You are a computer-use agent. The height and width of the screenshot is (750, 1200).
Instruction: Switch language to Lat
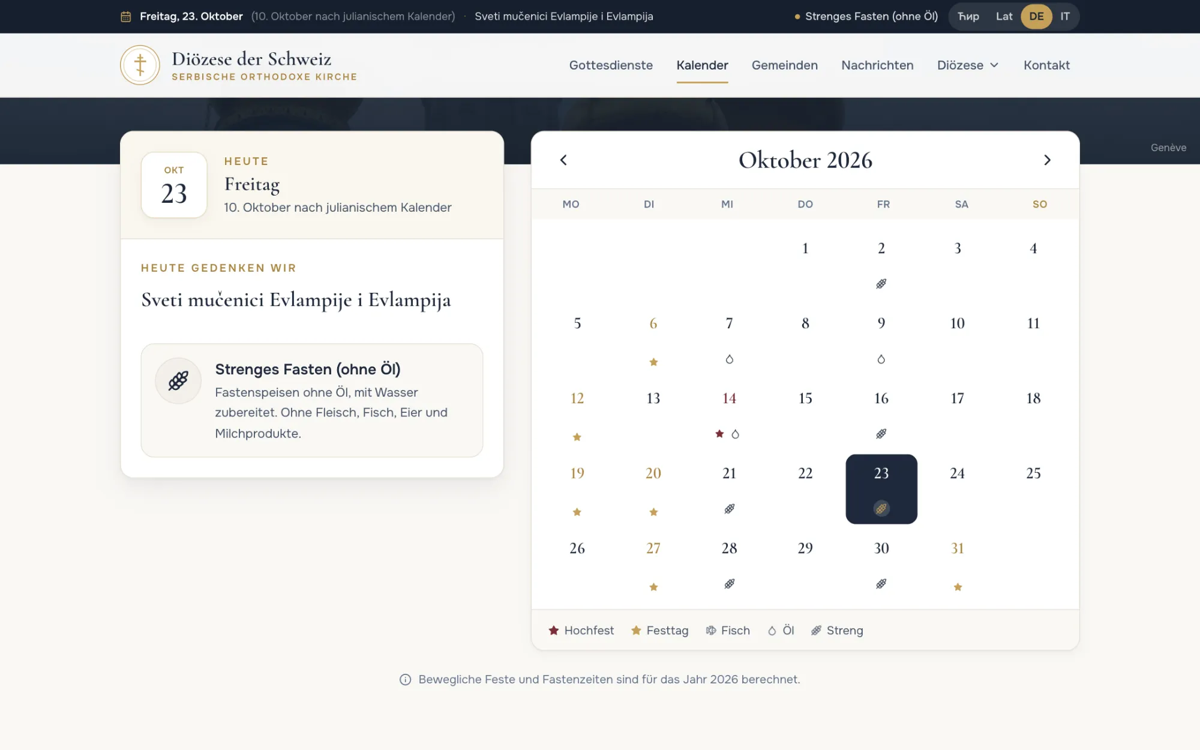pyautogui.click(x=1004, y=16)
